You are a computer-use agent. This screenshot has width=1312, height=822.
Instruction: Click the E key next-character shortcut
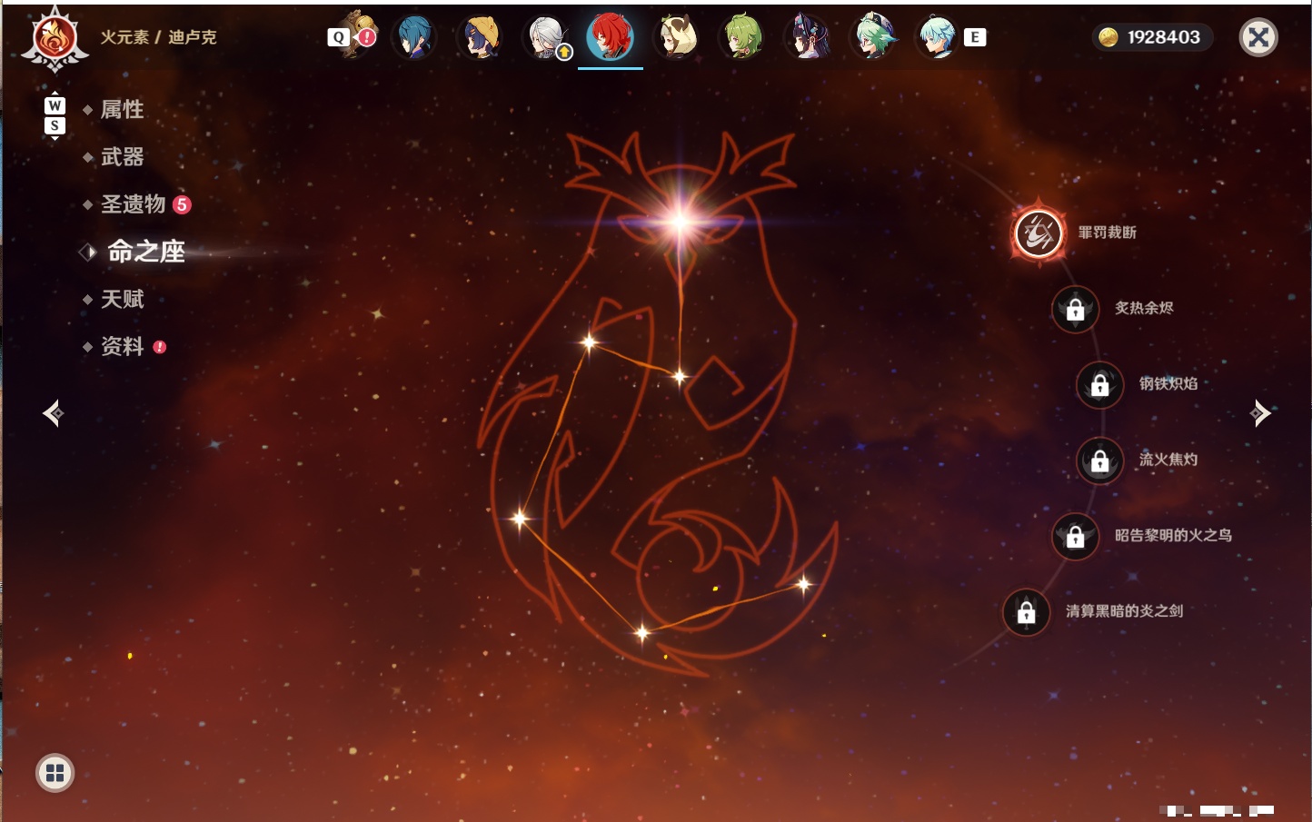pyautogui.click(x=975, y=37)
